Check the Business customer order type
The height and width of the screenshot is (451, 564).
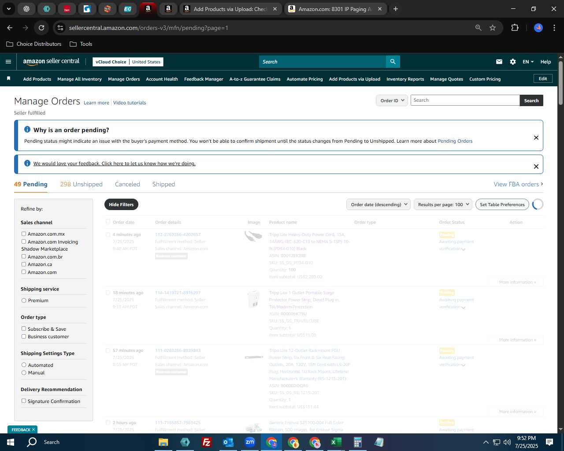[x=24, y=336]
